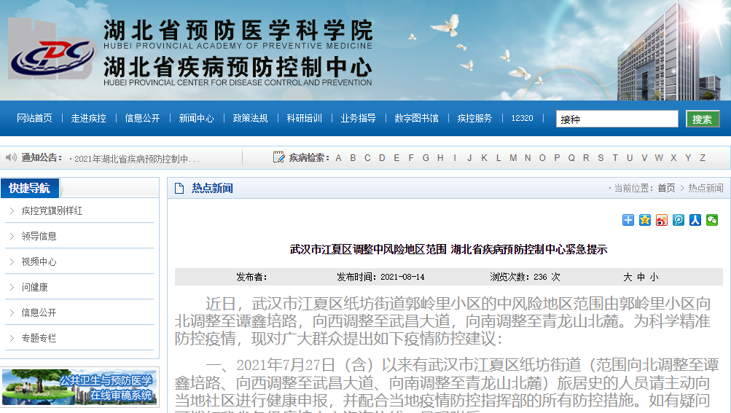Share article to WeChat icon
Screen dimensions: 731x413
pos(711,220)
